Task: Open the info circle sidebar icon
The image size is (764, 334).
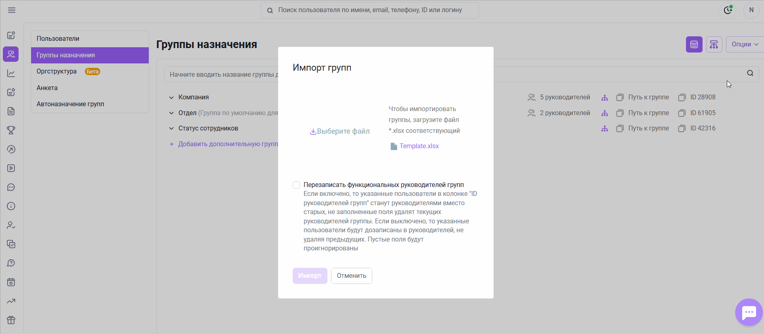Action: point(11,206)
